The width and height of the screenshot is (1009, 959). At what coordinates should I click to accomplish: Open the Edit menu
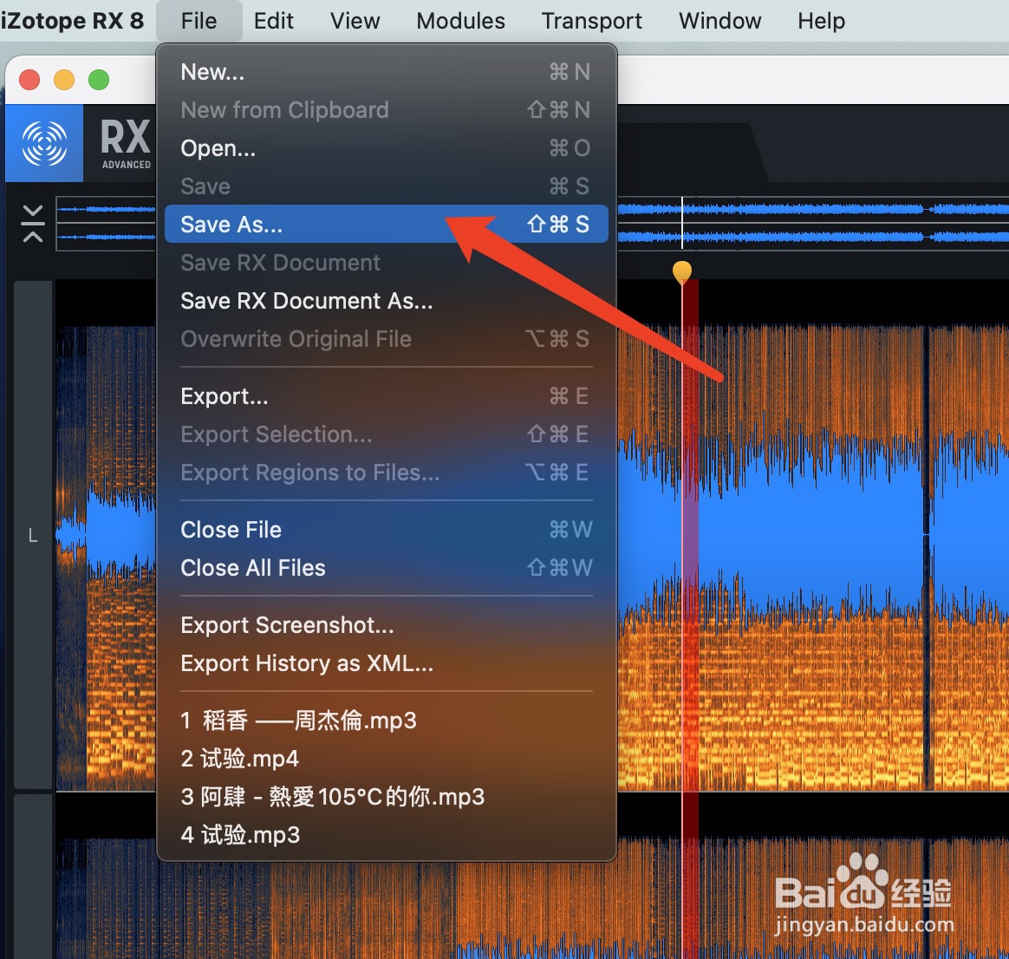(273, 21)
